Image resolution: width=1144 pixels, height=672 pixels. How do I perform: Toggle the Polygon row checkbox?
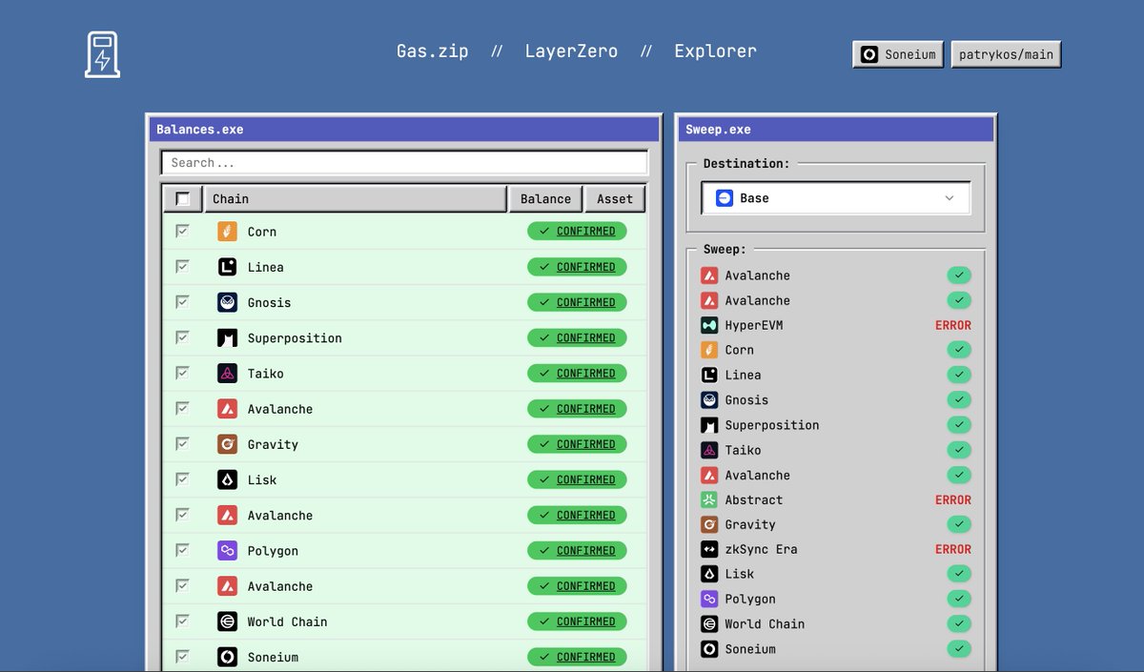coord(182,550)
